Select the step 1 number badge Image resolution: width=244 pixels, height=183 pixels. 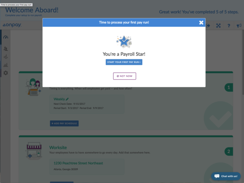click(x=229, y=87)
